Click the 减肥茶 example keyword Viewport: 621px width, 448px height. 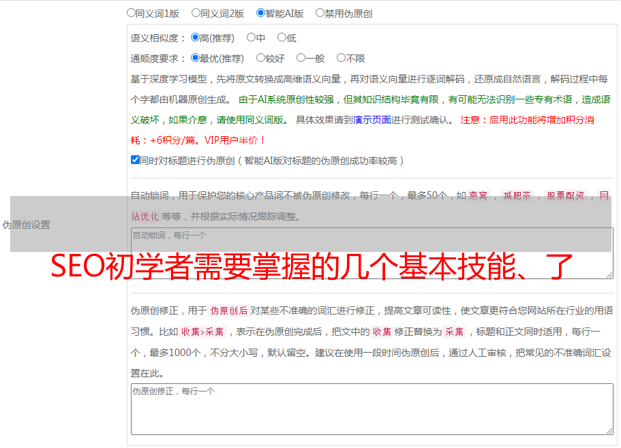point(517,195)
